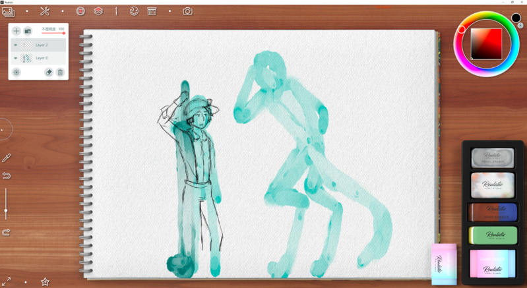Click the Layer 2 transparent thumbnail

pos(26,45)
